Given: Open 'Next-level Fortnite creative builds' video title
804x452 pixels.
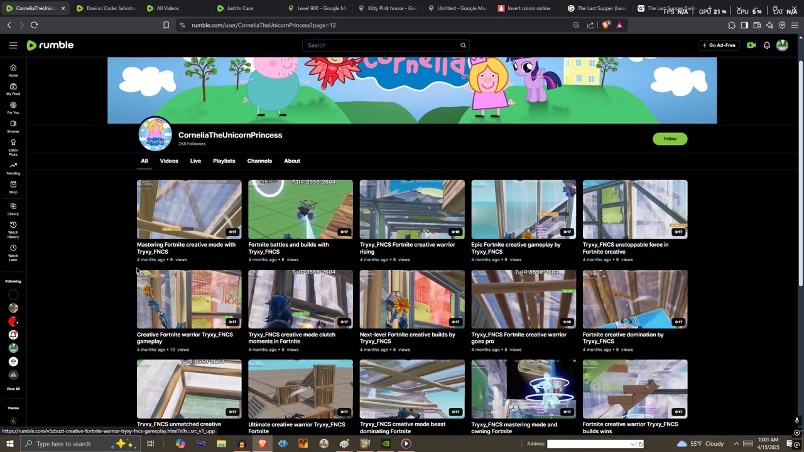Looking at the screenshot, I should [x=408, y=338].
